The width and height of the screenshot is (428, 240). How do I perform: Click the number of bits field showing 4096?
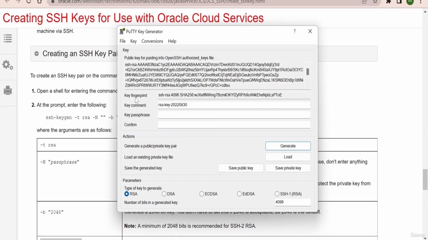(x=293, y=202)
